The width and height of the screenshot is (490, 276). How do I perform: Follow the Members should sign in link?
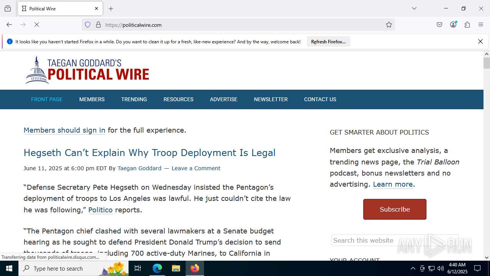tap(64, 130)
